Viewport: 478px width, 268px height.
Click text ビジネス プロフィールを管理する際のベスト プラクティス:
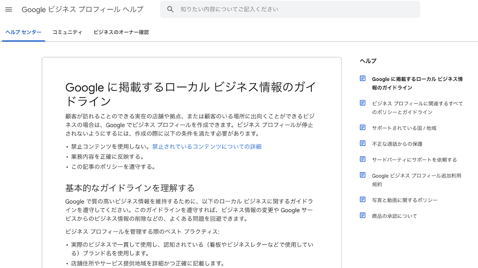(143, 232)
